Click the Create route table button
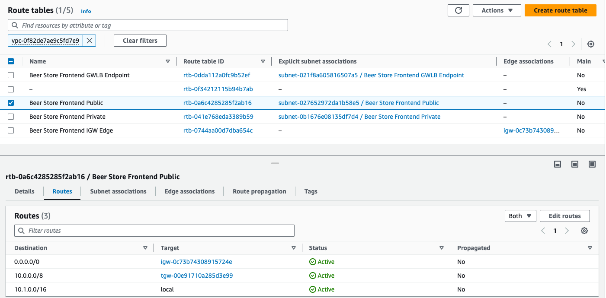606x298 pixels. click(x=560, y=10)
